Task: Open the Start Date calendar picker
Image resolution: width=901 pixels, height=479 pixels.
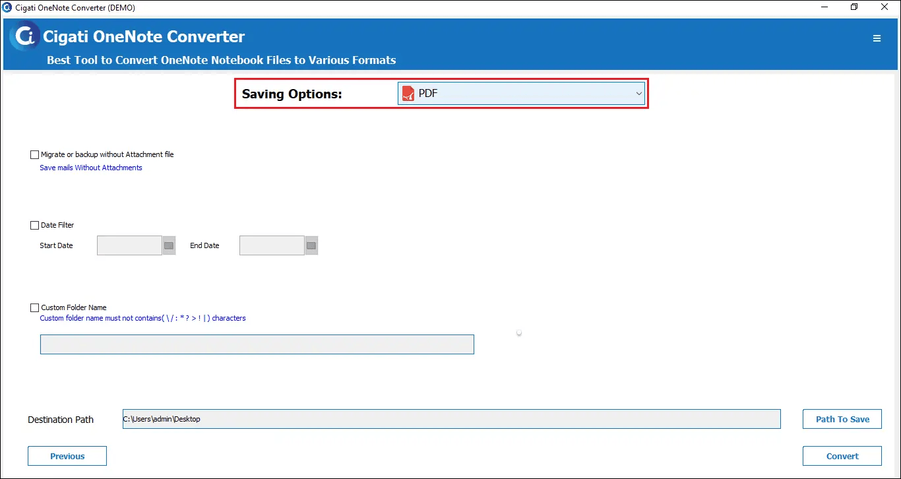Action: point(169,245)
